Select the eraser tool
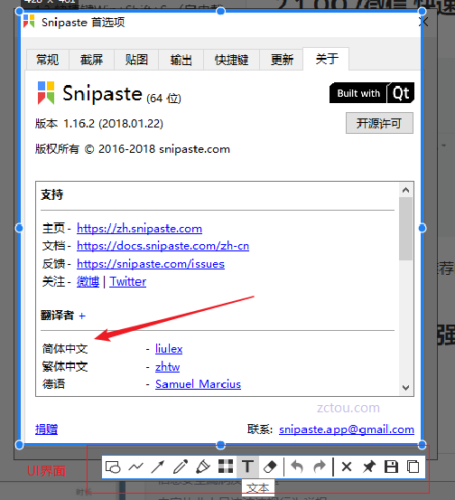The height and width of the screenshot is (500, 455). point(270,467)
